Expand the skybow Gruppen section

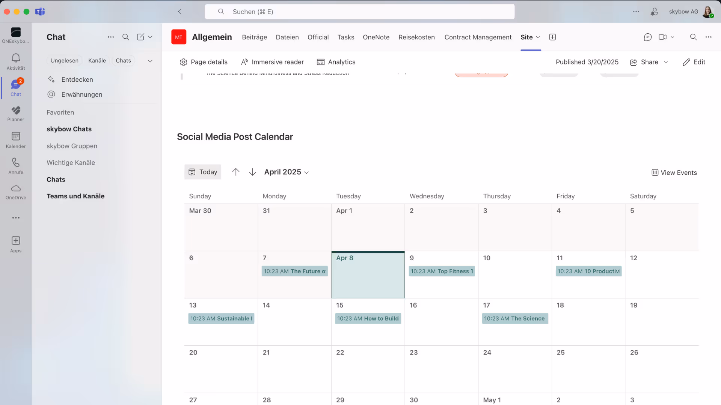[x=72, y=146]
